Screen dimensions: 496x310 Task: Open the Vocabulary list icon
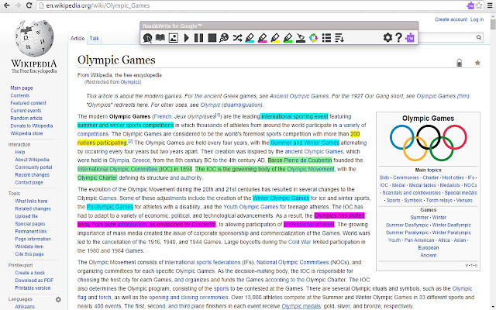click(326, 38)
